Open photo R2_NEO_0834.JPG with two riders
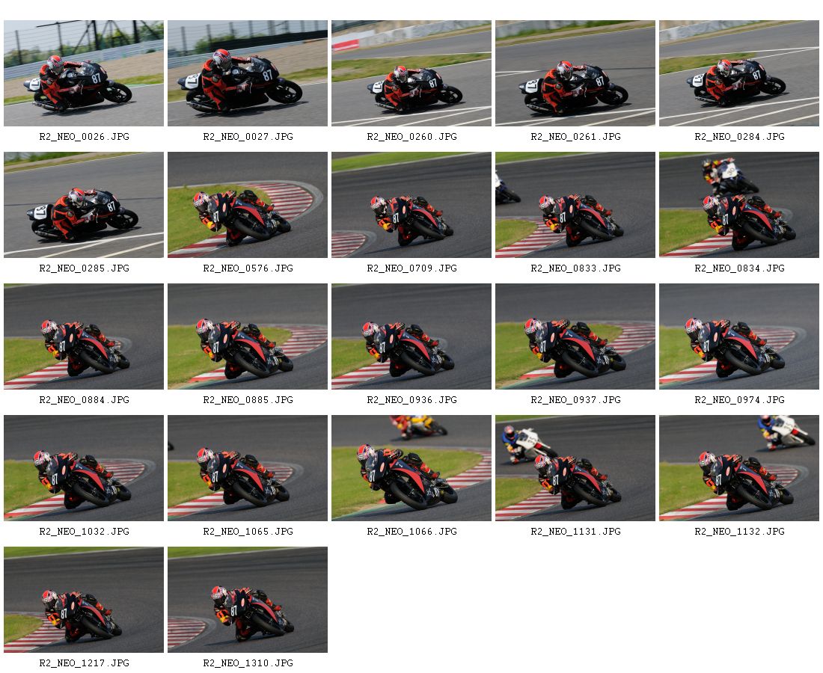The image size is (823, 673). (x=739, y=205)
